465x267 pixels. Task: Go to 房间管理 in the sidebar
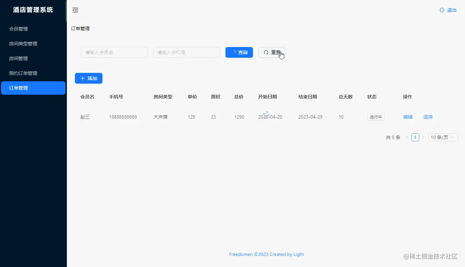[33, 58]
